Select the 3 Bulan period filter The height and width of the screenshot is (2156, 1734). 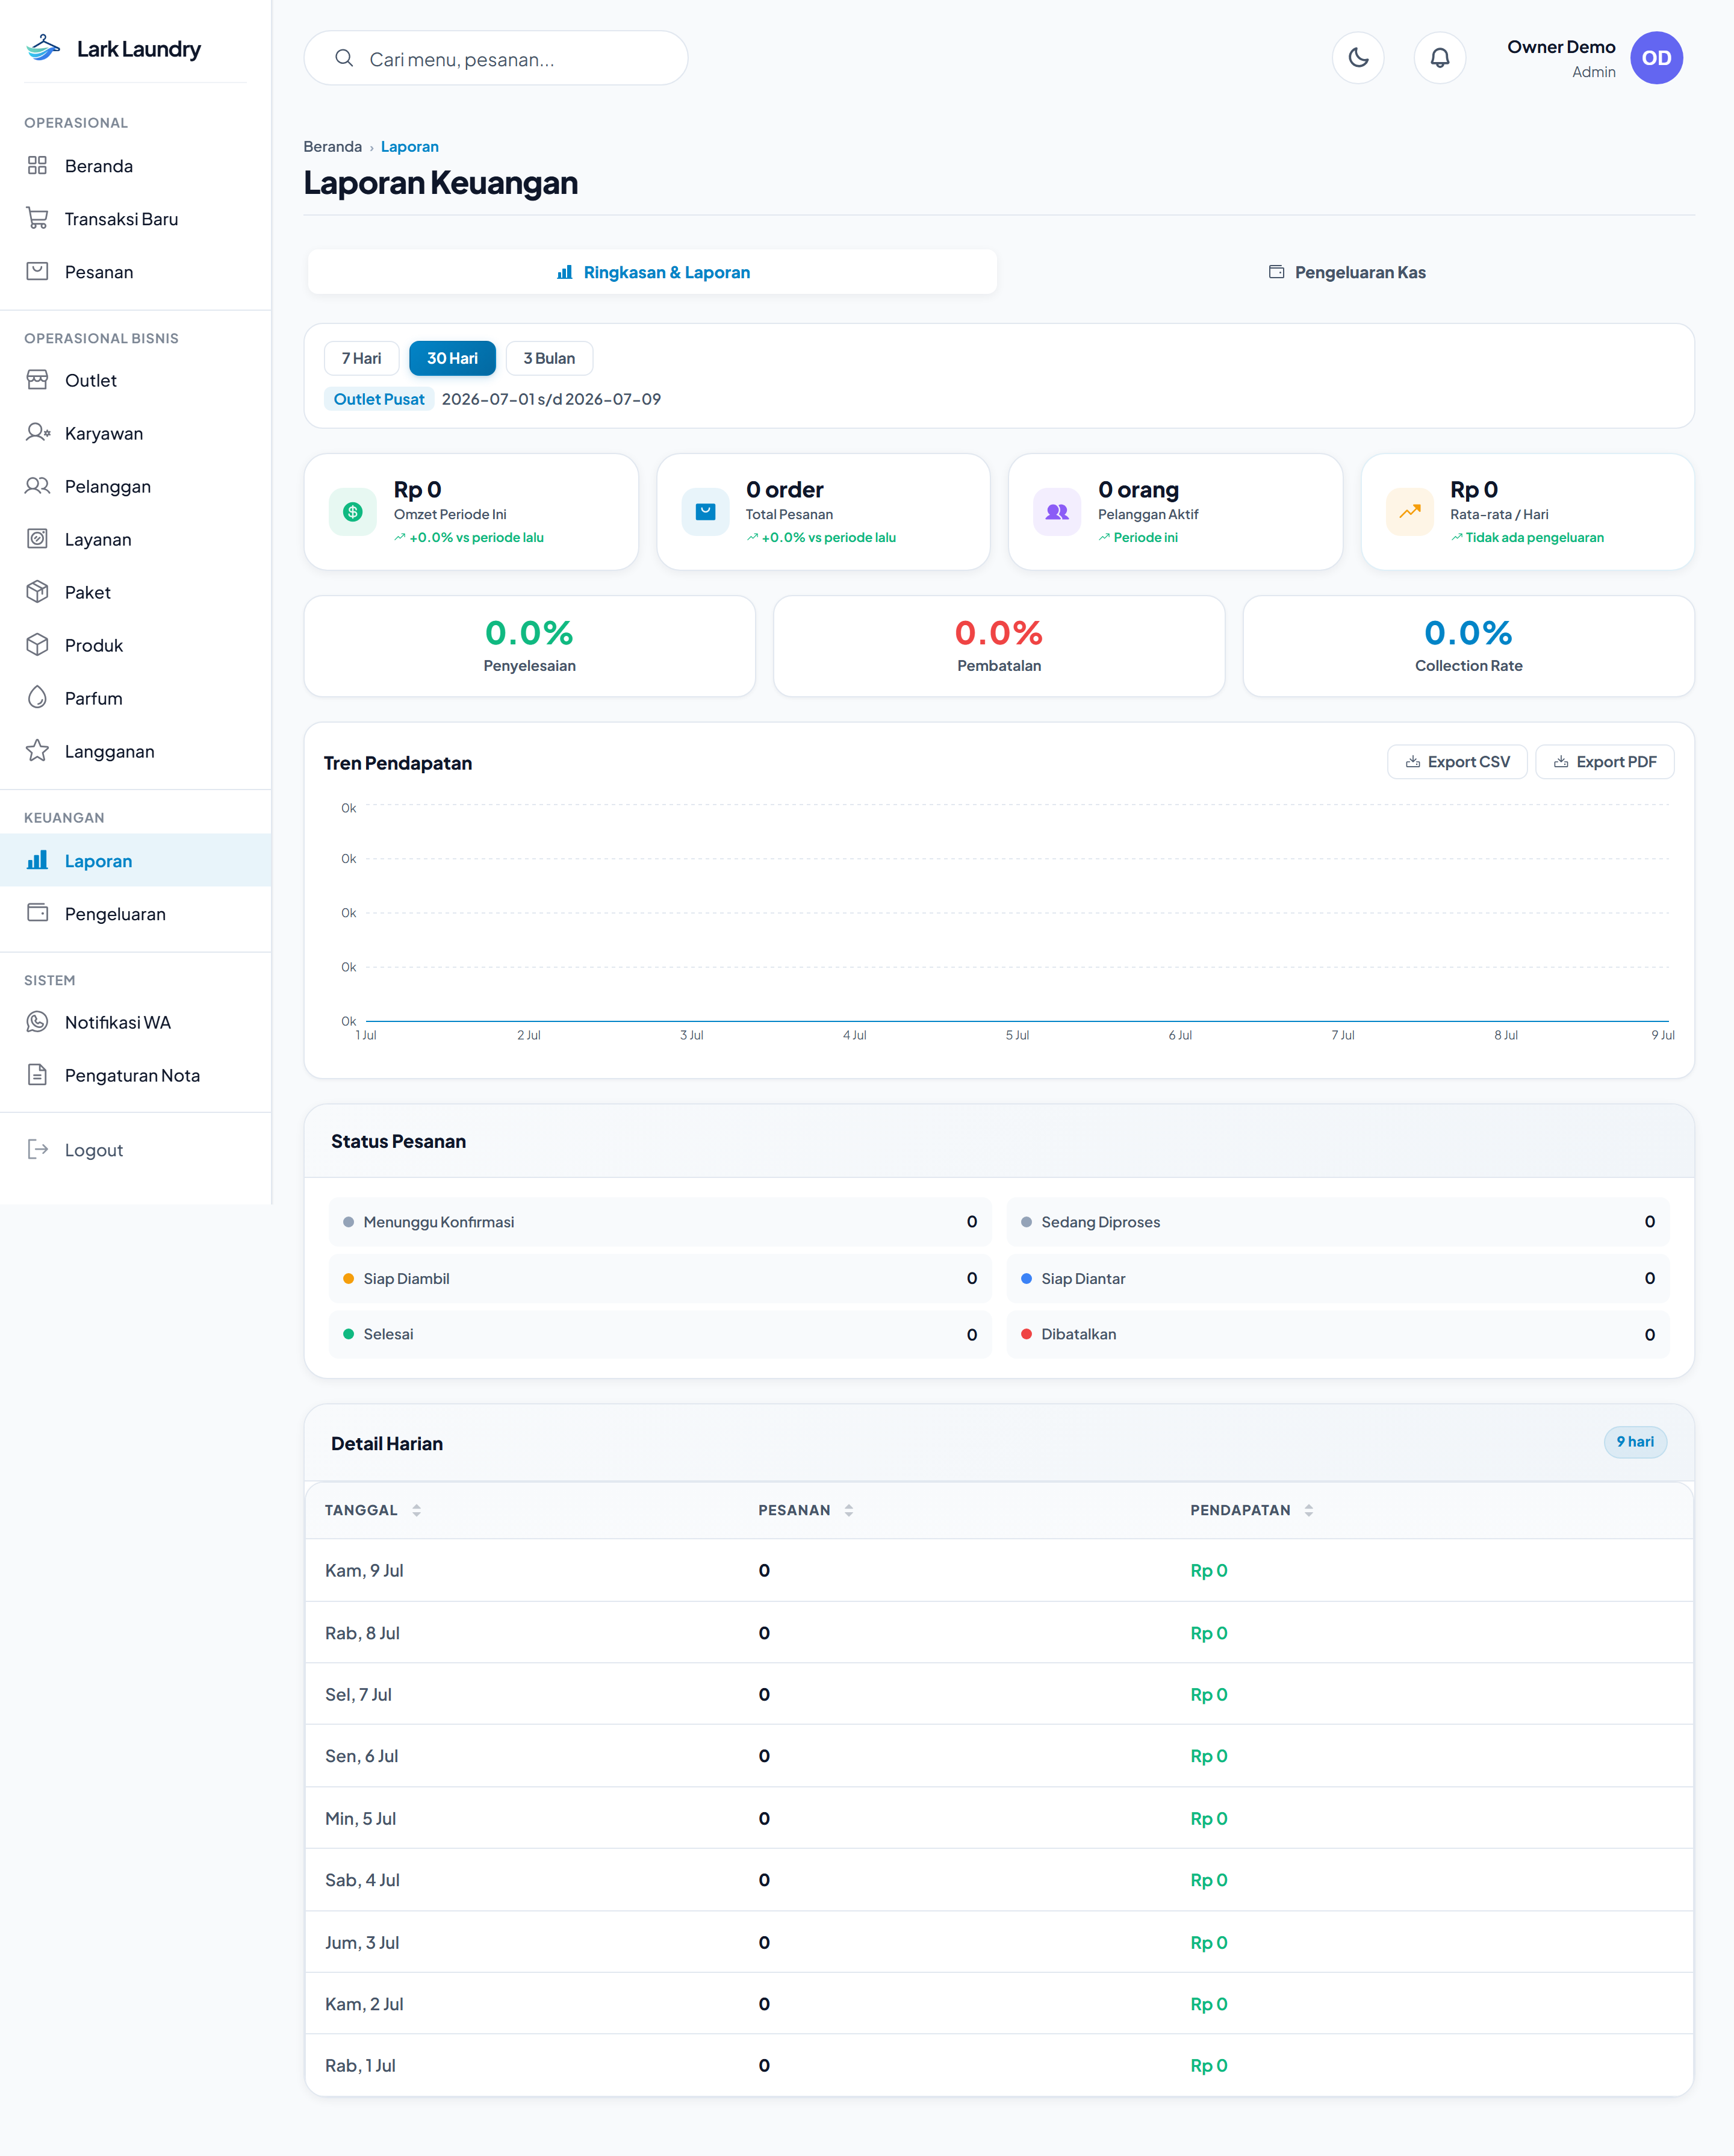point(549,358)
